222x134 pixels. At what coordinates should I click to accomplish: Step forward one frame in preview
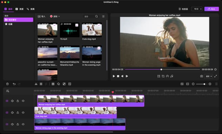click(127, 76)
